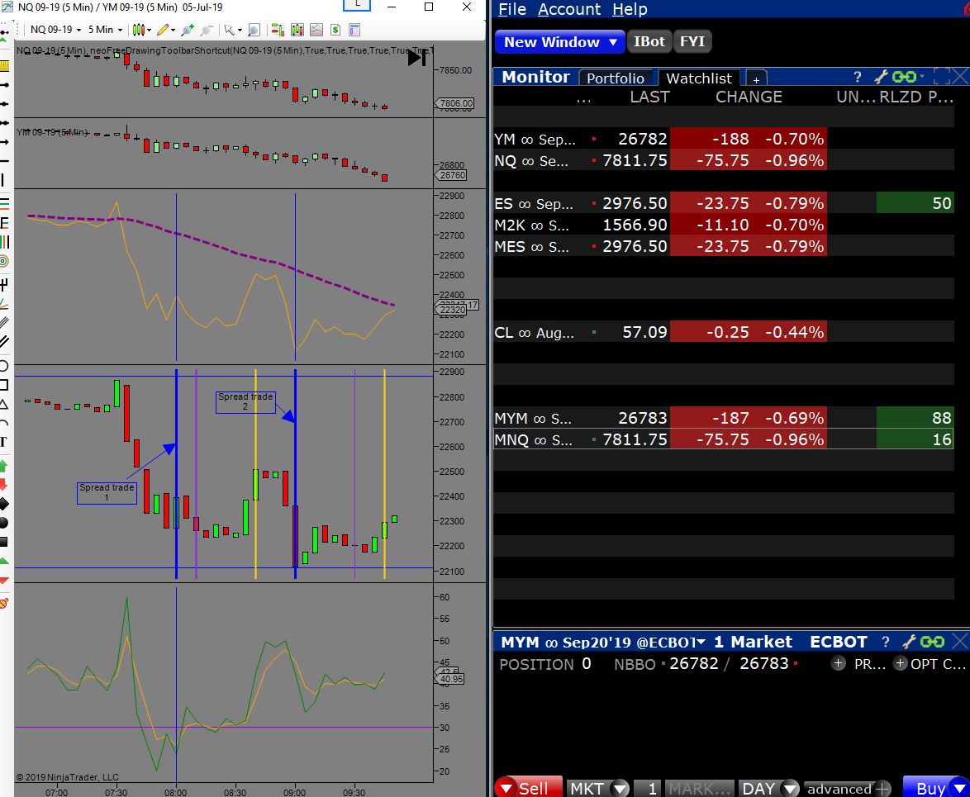Select the green arrow up marker tool

pyautogui.click(x=4, y=466)
